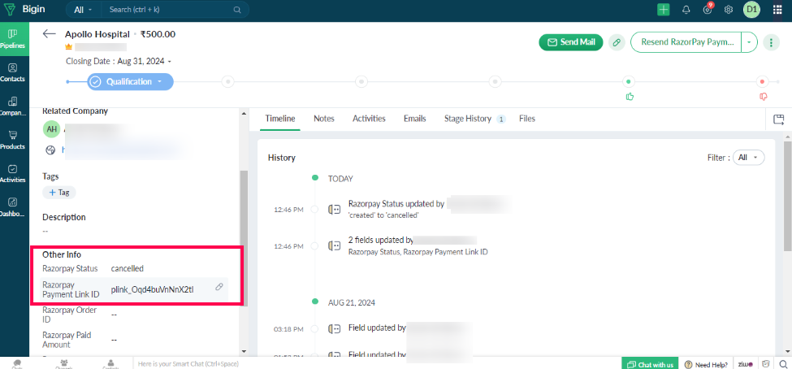792x369 pixels.
Task: Open the Dashboards module in sidebar
Action: (14, 207)
